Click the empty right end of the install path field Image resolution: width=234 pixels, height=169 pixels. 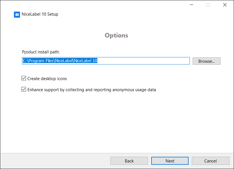point(148,61)
